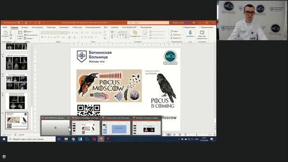
Task: Open the Файл menu
Action: point(5,27)
